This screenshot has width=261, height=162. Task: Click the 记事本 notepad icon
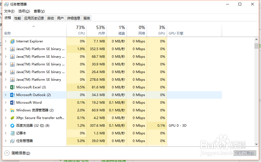[x=12, y=133]
